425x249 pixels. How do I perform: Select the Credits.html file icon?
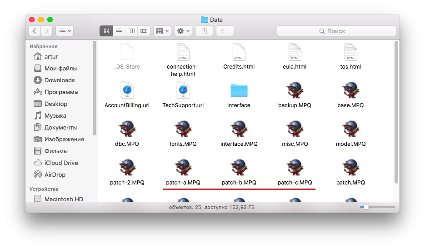239,52
